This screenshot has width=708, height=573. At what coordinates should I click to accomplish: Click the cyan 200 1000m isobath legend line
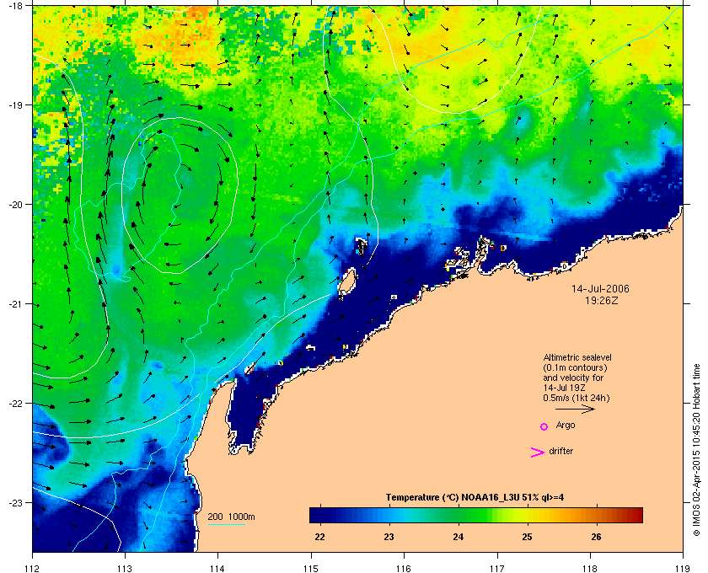[226, 524]
